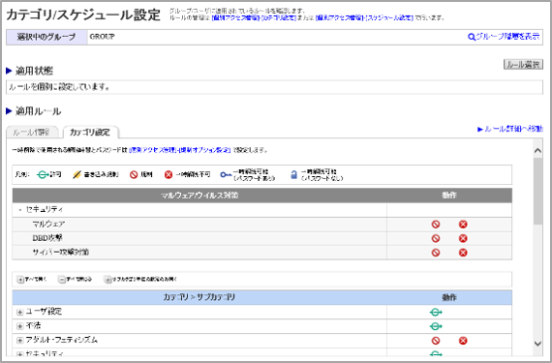Open the 個別アクセス管理-カテゴリ設定 link

(254, 17)
